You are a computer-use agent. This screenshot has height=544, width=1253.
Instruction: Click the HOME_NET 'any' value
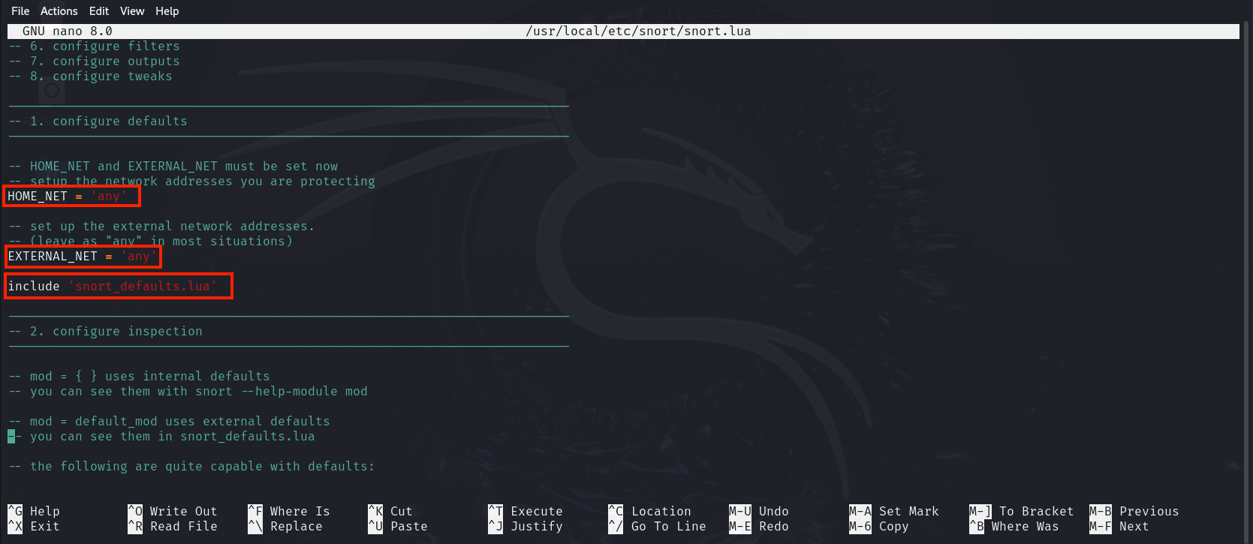click(109, 196)
